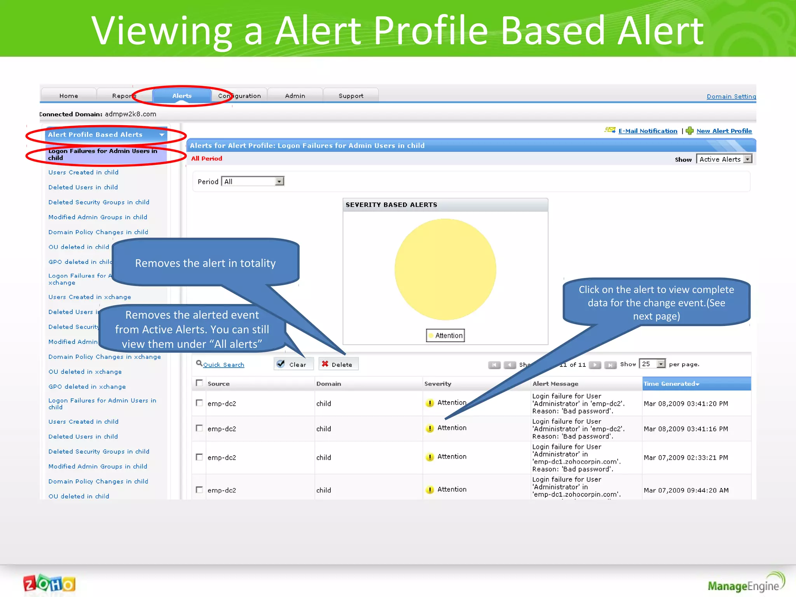Open alert message dated Mar 08,2009 03:41:20 PM
Screen dimensions: 796x597
click(578, 403)
